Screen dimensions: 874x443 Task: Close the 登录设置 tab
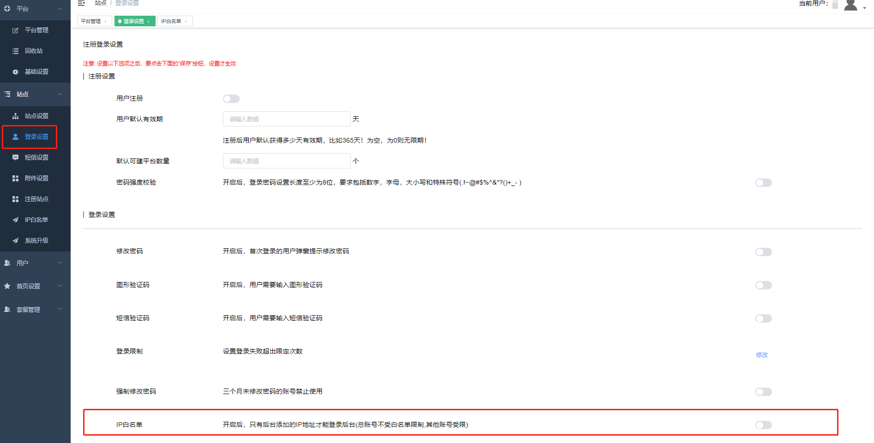(x=148, y=22)
